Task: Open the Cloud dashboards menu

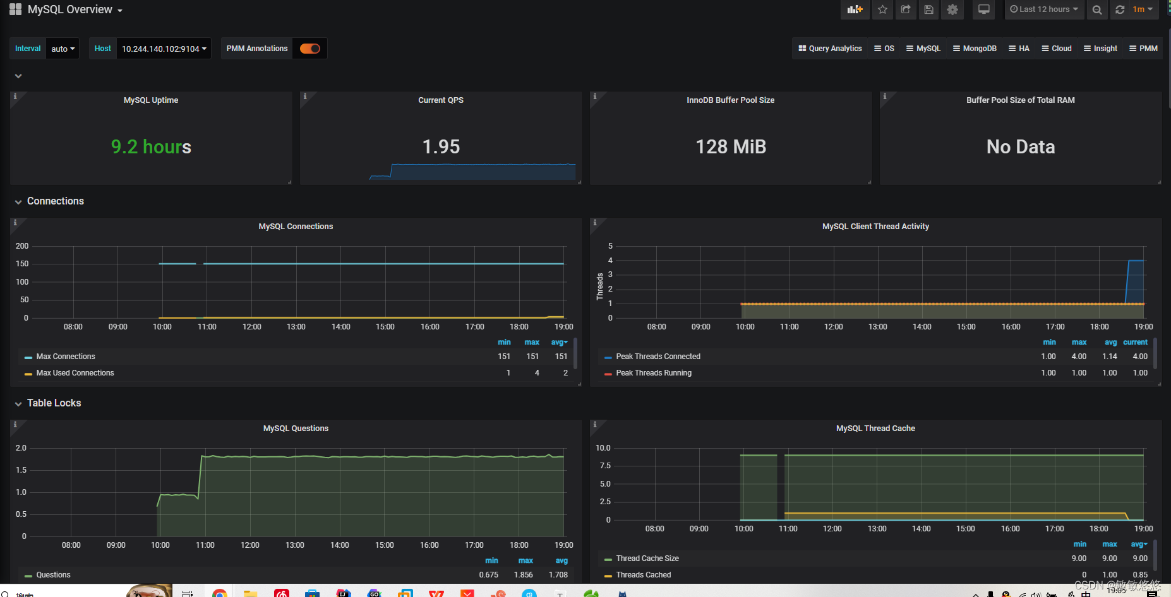Action: pyautogui.click(x=1057, y=49)
